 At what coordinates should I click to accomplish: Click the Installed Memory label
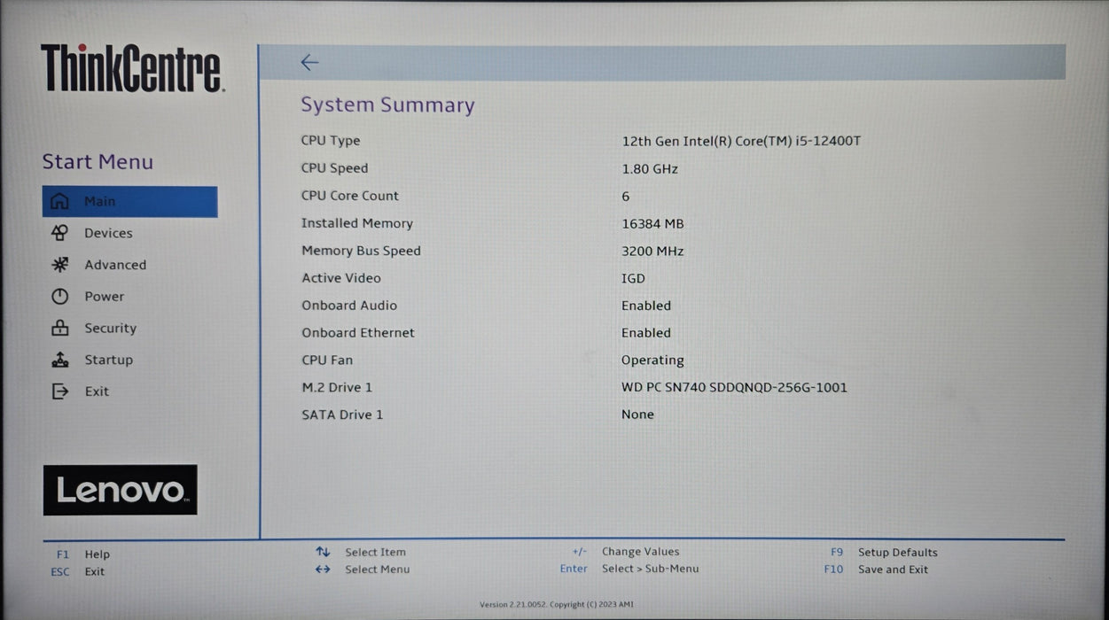357,223
